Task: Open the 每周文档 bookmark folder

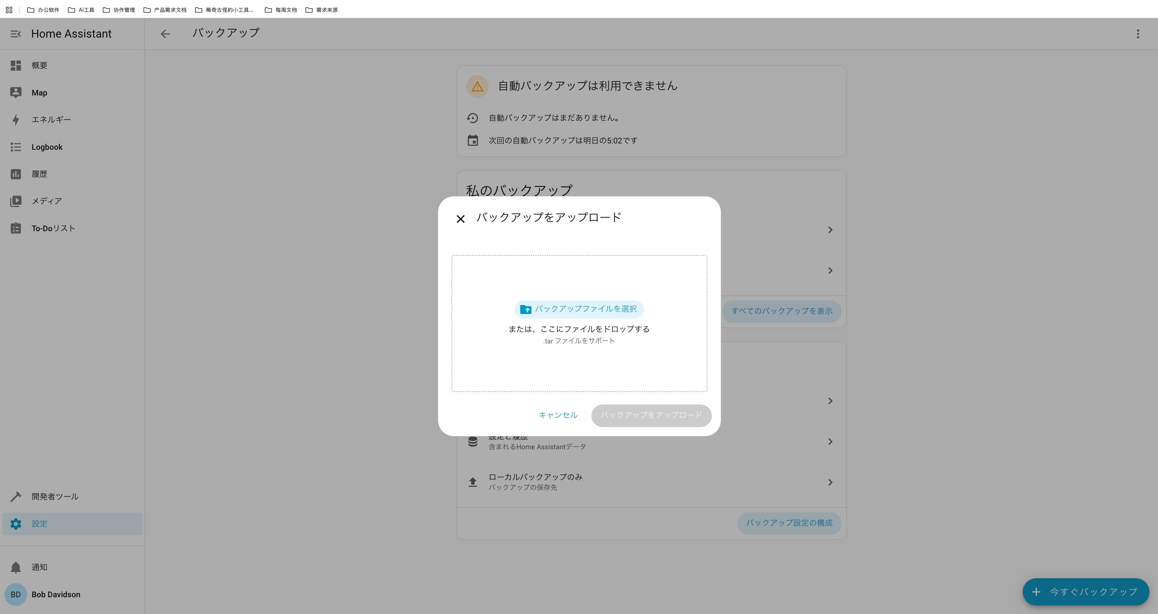Action: [281, 10]
